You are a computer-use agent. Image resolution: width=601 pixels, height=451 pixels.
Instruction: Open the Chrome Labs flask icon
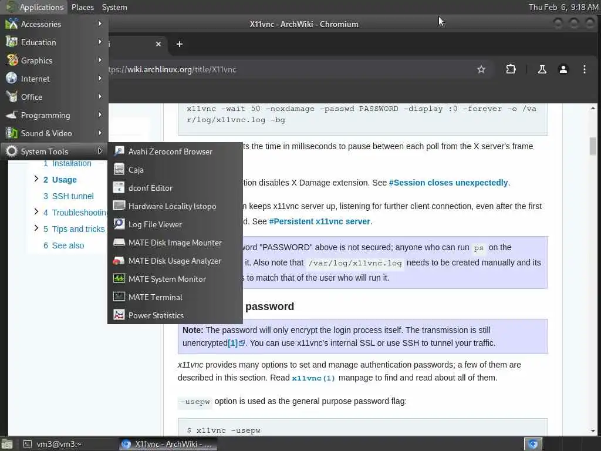click(x=542, y=69)
